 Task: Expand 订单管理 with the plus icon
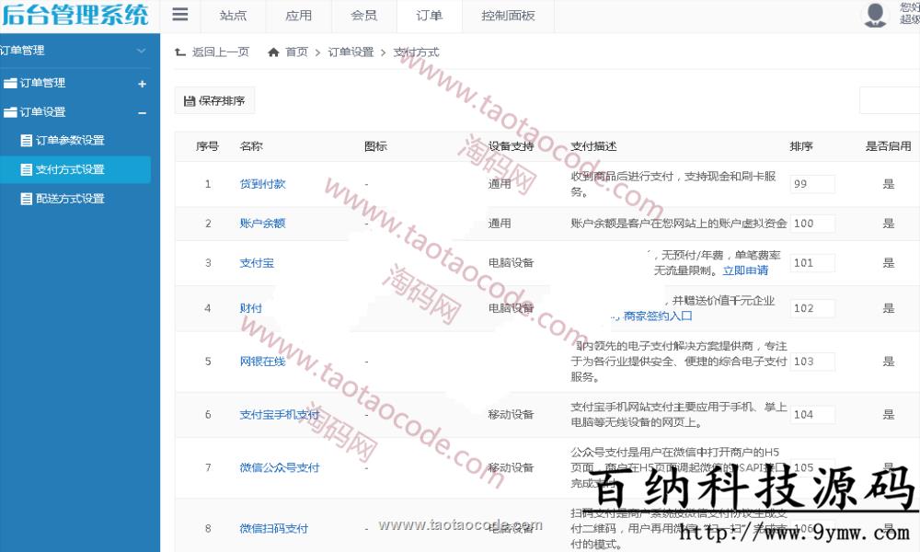[x=142, y=84]
